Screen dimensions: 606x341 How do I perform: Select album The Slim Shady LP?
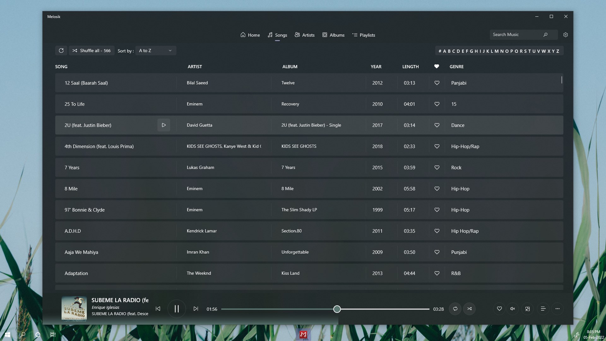[x=299, y=210]
